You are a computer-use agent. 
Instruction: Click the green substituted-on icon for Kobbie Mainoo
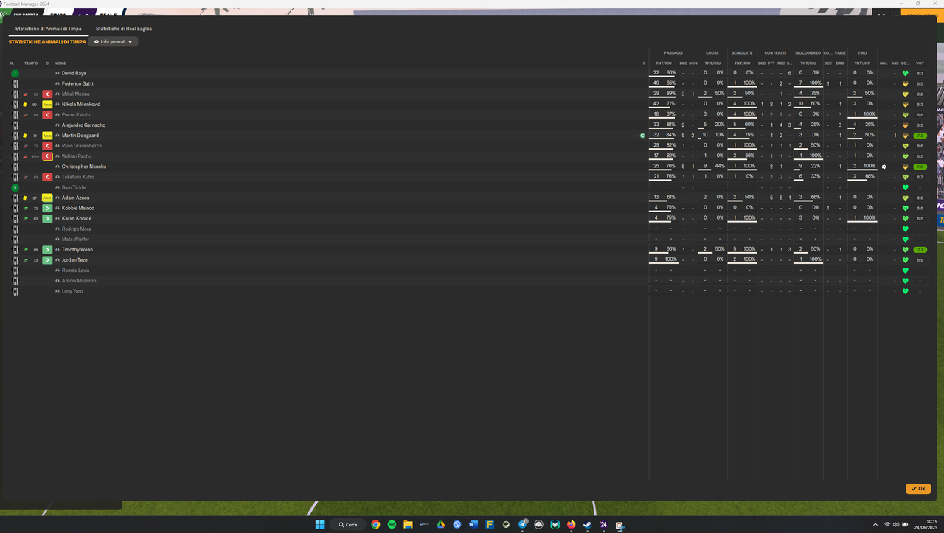click(47, 209)
